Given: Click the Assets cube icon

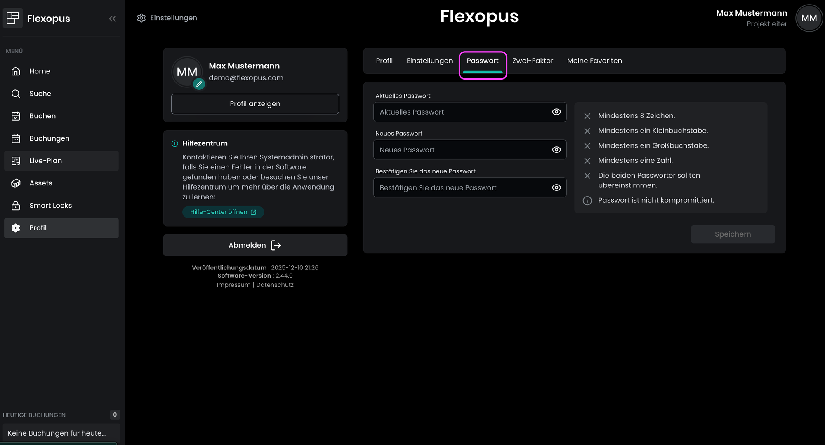Looking at the screenshot, I should tap(16, 183).
